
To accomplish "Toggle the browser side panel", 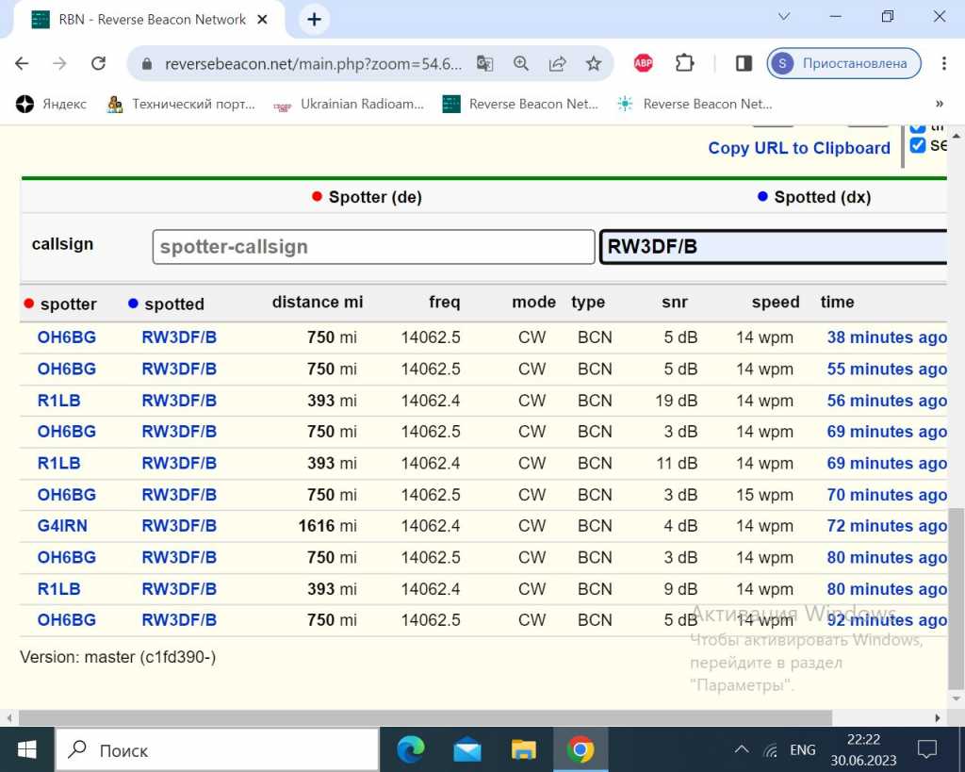I will pyautogui.click(x=744, y=63).
